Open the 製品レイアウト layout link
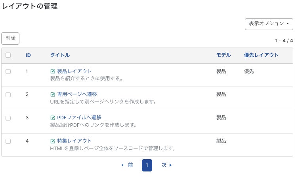This screenshot has width=296, height=177. click(x=74, y=72)
